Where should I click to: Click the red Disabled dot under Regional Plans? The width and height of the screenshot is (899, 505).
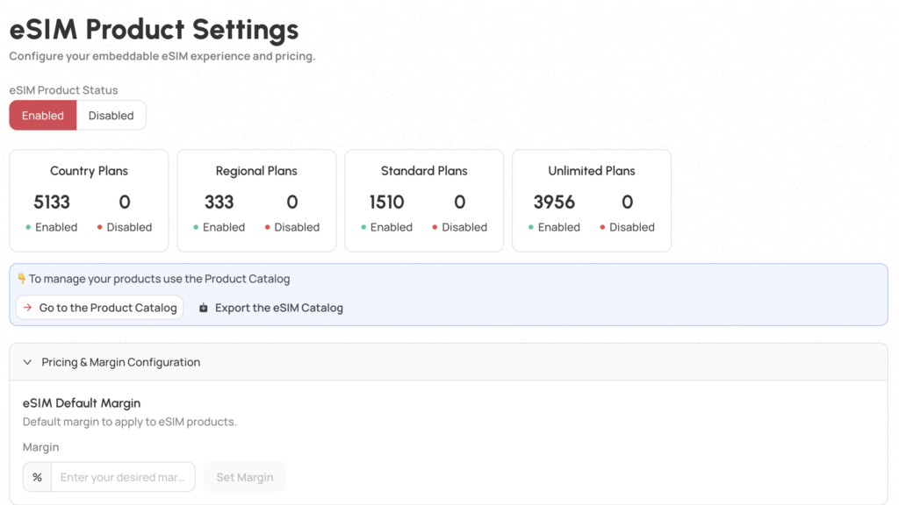tap(268, 228)
